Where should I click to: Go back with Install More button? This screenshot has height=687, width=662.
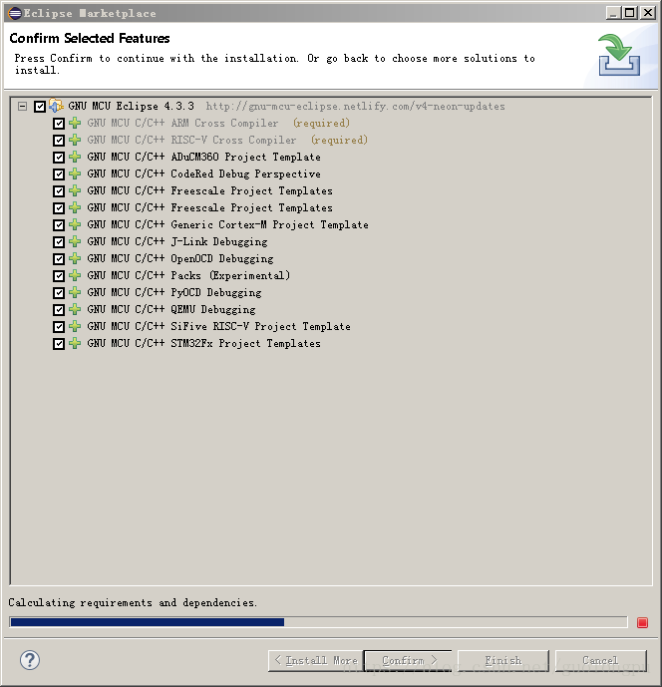point(315,661)
